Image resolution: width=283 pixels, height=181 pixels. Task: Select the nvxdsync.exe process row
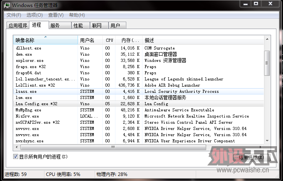139,141
